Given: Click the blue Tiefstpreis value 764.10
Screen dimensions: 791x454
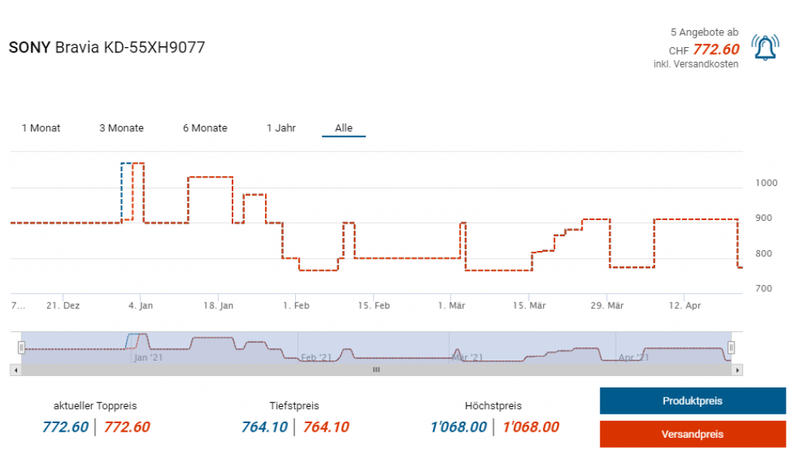Looking at the screenshot, I should (x=264, y=427).
